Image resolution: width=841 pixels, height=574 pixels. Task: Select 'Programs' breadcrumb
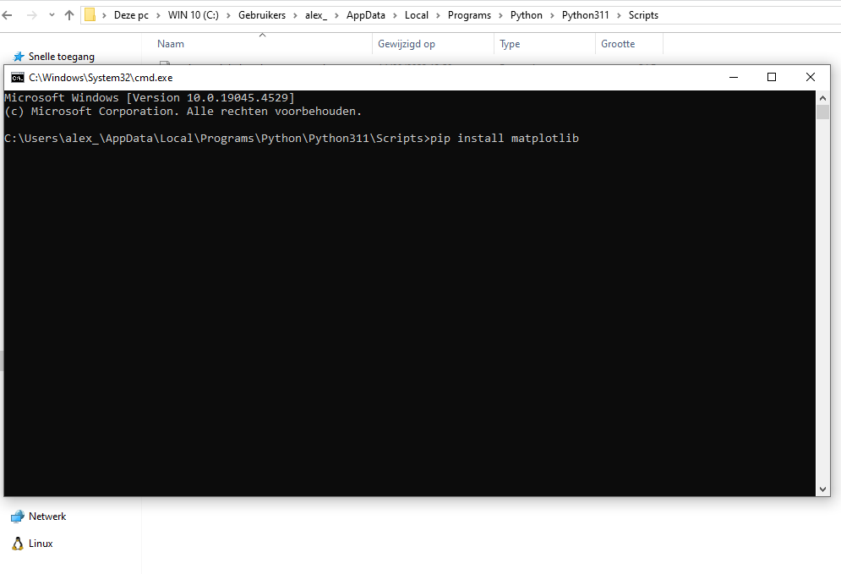click(x=469, y=15)
